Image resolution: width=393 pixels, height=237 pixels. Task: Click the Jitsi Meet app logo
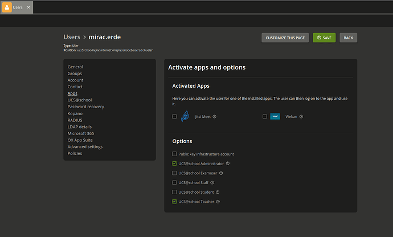point(185,116)
